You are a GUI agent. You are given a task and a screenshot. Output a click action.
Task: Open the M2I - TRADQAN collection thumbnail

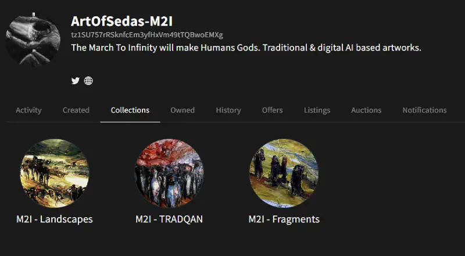coord(169,174)
